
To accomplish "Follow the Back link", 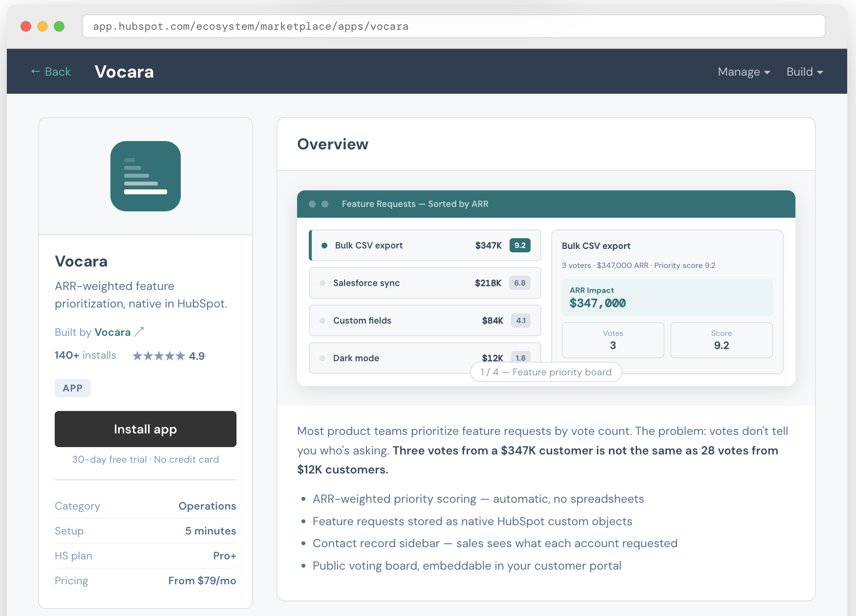I will pyautogui.click(x=51, y=71).
